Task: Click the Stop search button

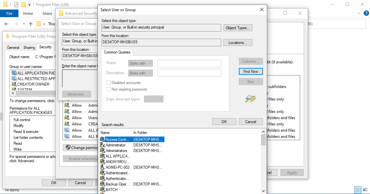Action: [251, 82]
